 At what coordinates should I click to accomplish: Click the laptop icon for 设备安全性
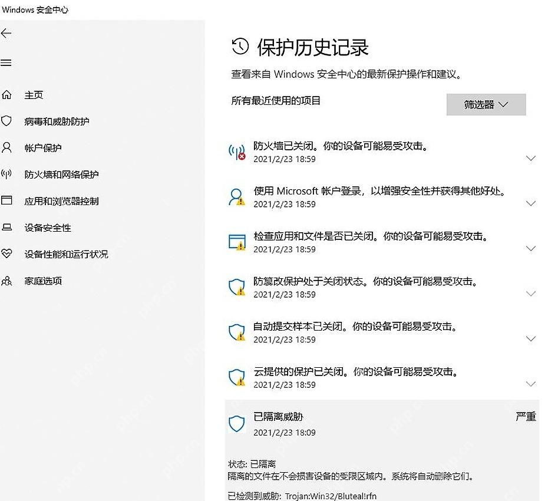pos(6,228)
